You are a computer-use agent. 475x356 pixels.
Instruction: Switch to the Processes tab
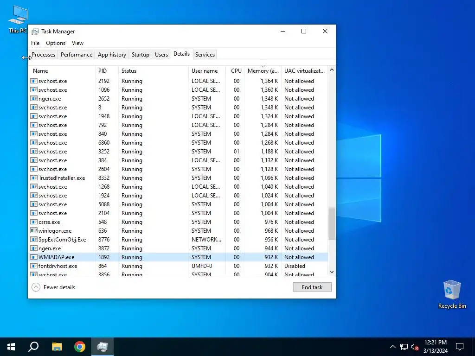43,55
